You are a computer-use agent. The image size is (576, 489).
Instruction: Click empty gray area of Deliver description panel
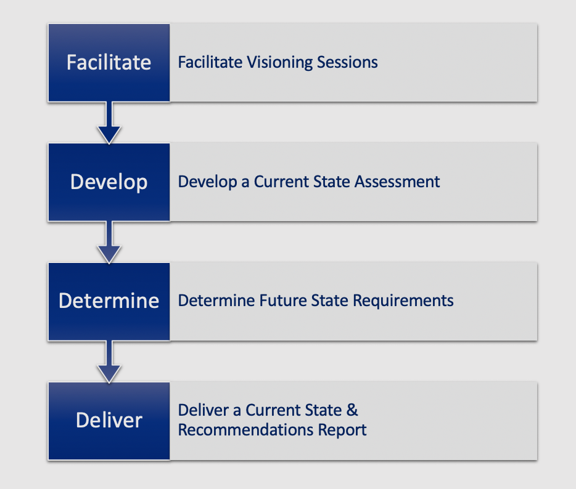click(x=452, y=421)
